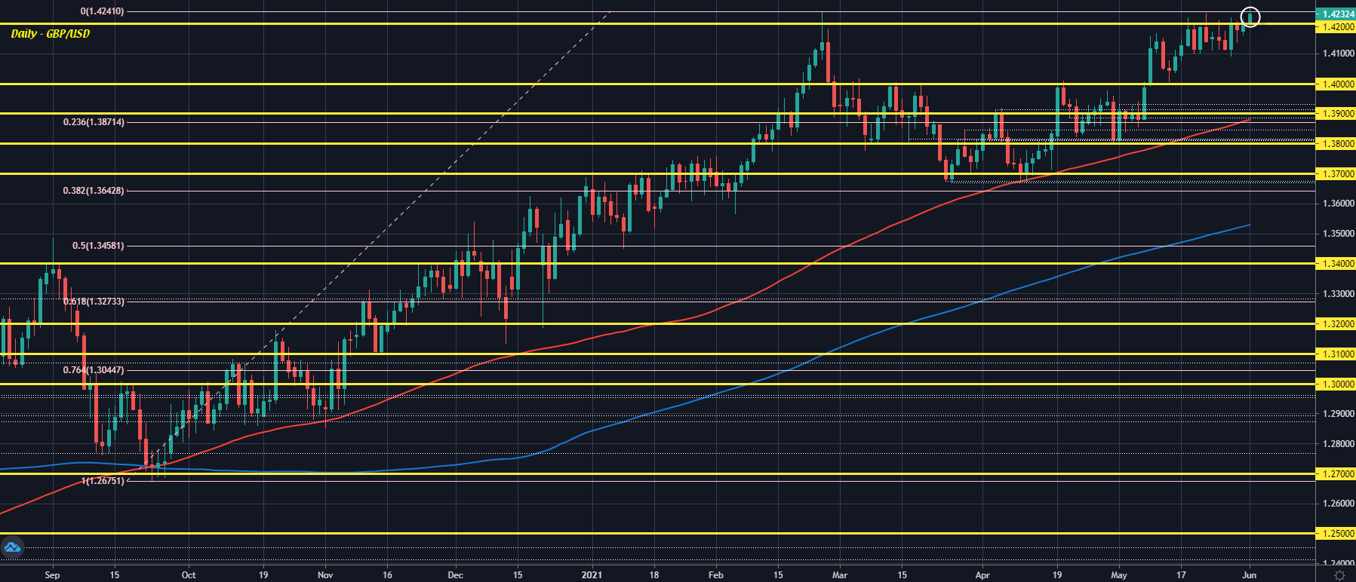Image resolution: width=1356 pixels, height=582 pixels.
Task: Click the Sep date label
Action: (52, 575)
